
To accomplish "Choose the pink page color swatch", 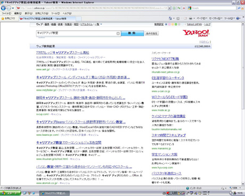I will [169, 24].
